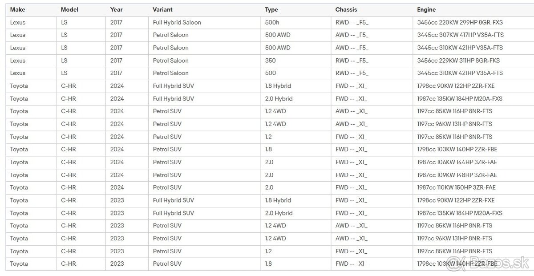Select the 106KW 144HP 3ZR-FAE engine cell

(457, 162)
